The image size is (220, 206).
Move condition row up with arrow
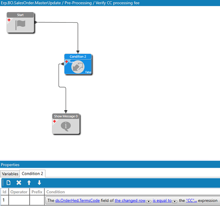pos(29,183)
